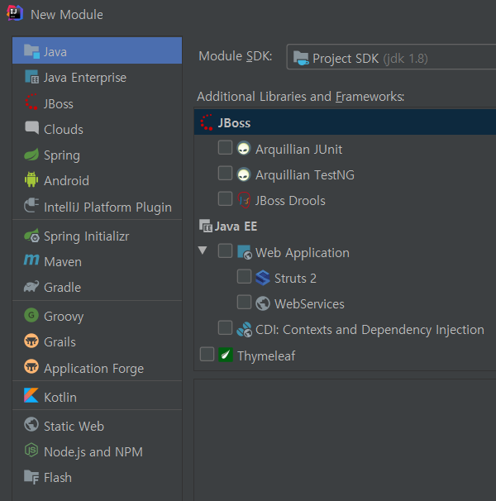The width and height of the screenshot is (496, 501).
Task: Click the Arquillian TestNG alien icon
Action: (x=244, y=174)
